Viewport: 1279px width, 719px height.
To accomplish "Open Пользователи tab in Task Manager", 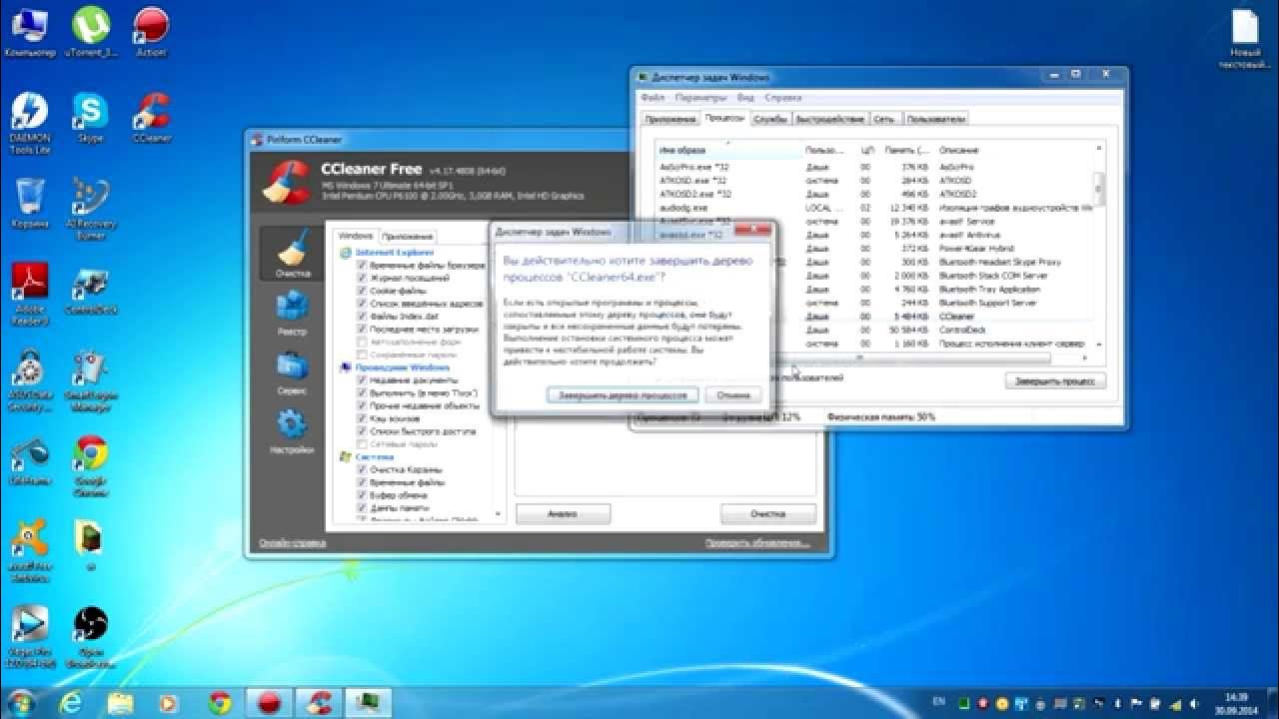I will pos(936,119).
